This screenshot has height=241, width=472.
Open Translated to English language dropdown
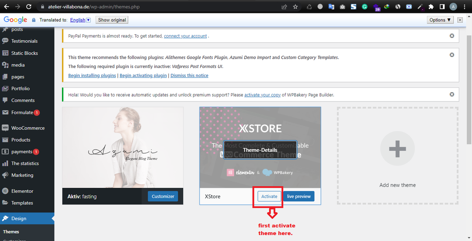pyautogui.click(x=80, y=20)
